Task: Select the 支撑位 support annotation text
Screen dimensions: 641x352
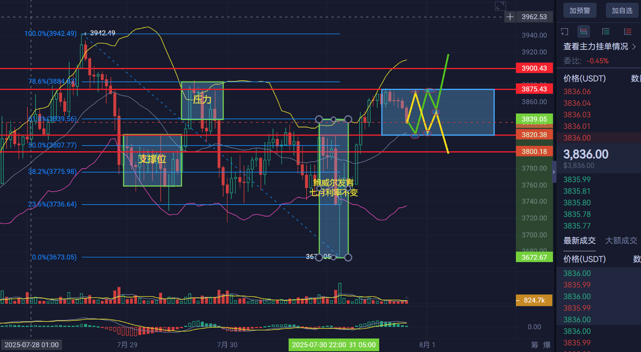Action: tap(152, 159)
